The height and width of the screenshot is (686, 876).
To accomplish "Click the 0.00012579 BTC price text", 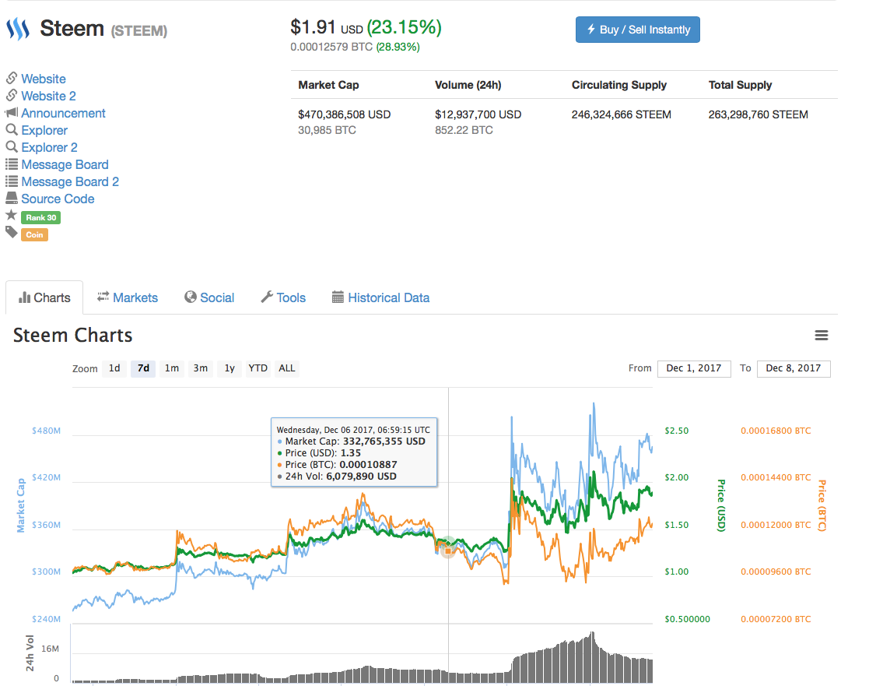I will pyautogui.click(x=331, y=47).
